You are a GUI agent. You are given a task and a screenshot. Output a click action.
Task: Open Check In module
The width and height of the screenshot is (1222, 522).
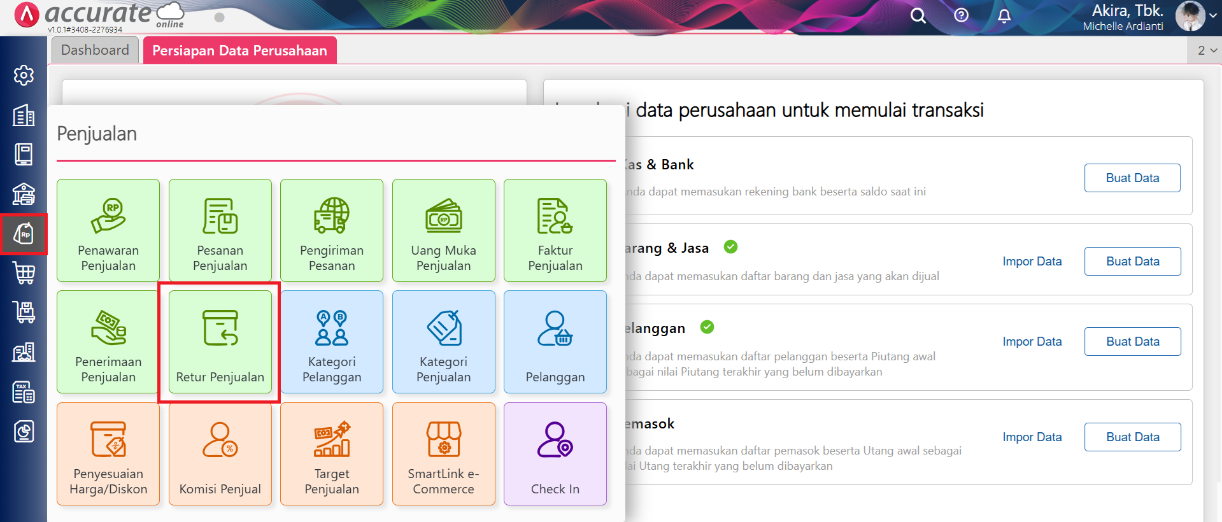tap(555, 454)
